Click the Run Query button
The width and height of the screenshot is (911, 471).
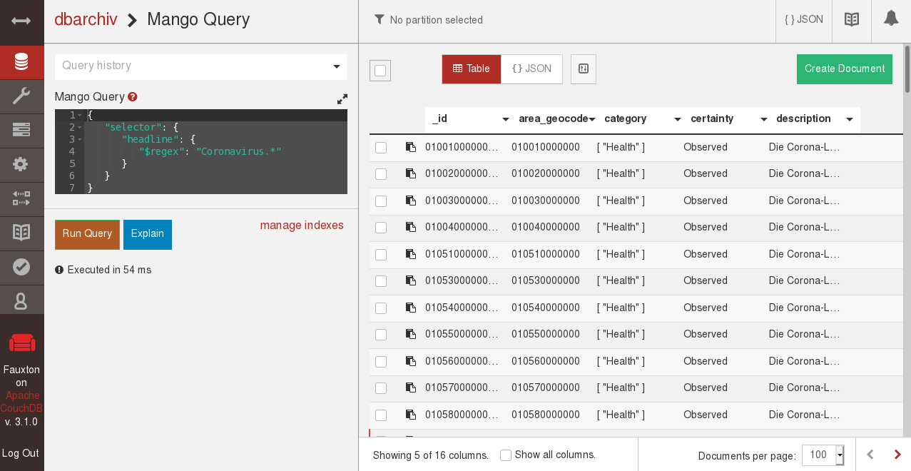click(x=87, y=234)
